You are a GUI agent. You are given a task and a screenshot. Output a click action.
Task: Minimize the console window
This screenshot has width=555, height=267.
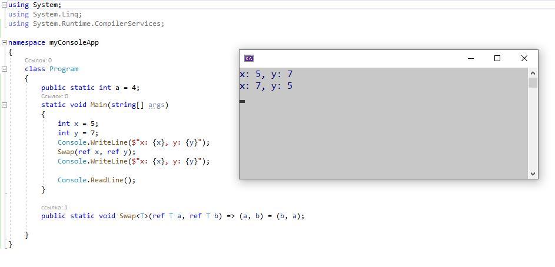470,58
